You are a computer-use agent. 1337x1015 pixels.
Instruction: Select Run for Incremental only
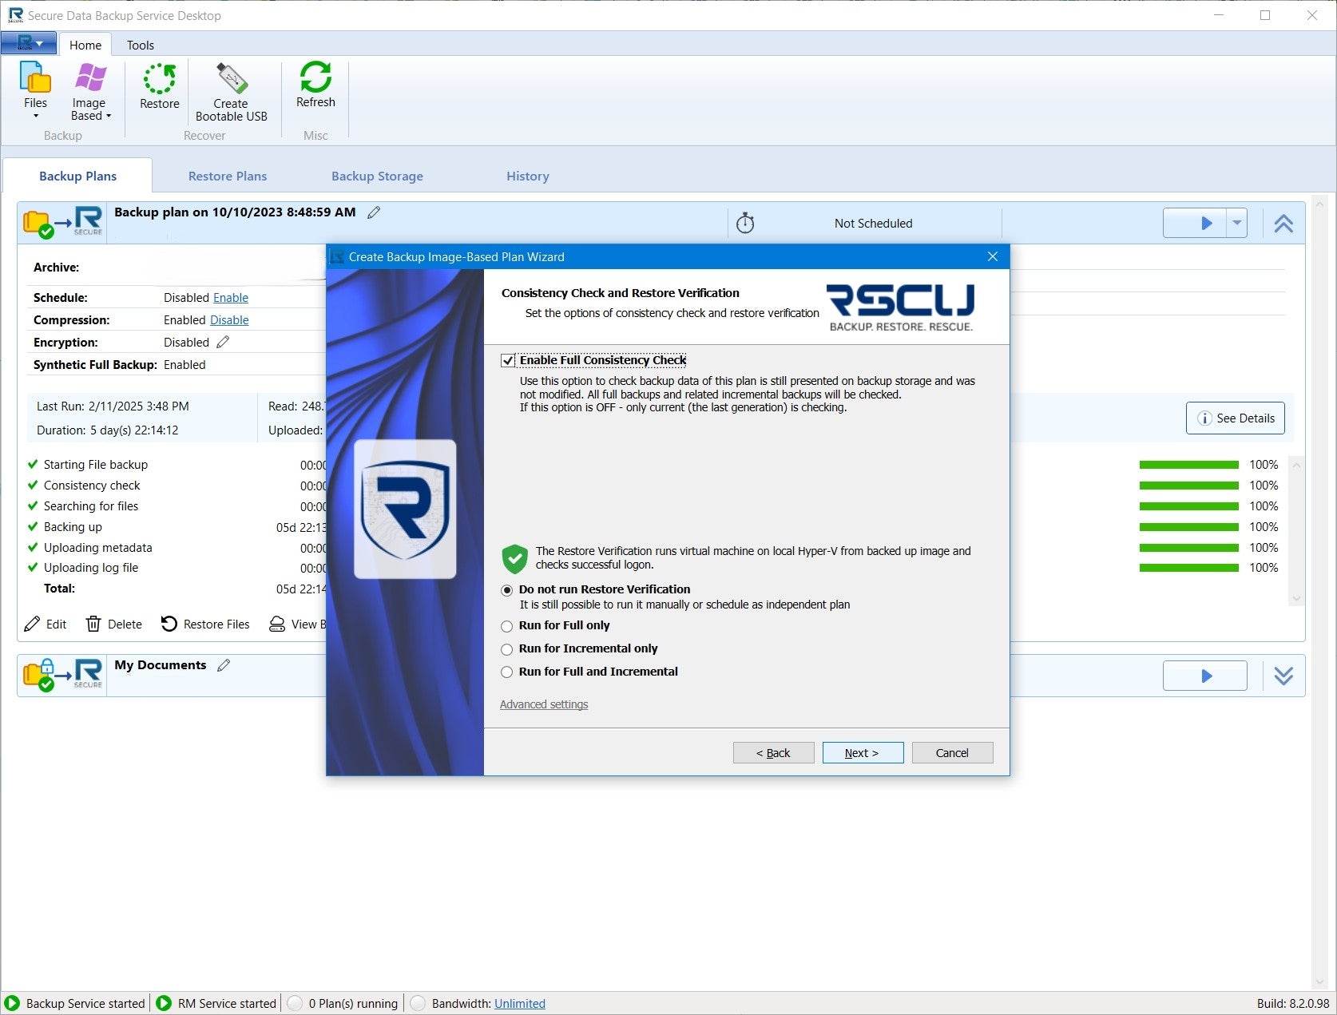[506, 649]
